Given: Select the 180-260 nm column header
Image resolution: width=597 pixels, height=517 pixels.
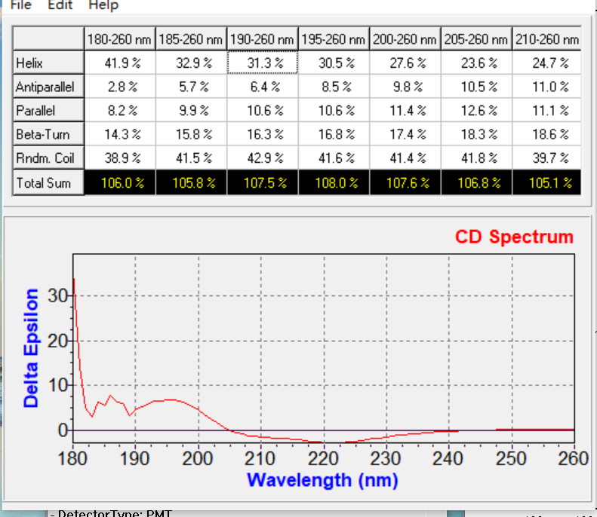Looking at the screenshot, I should point(119,38).
